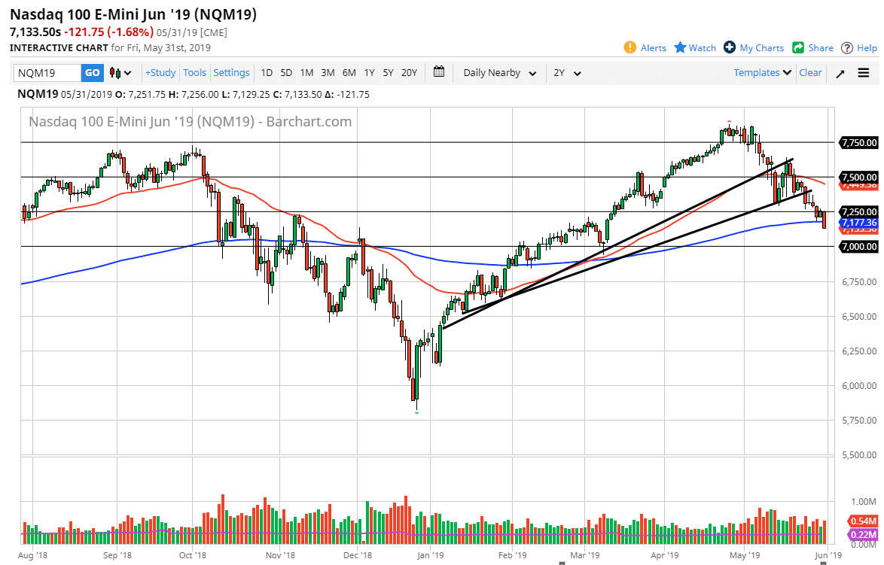The height and width of the screenshot is (565, 884).
Task: Switch to the Tools menu
Action: pos(194,72)
